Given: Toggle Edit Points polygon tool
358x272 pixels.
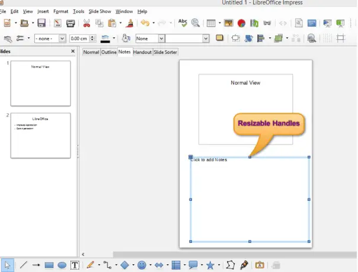Looking at the screenshot, I should tap(231, 265).
